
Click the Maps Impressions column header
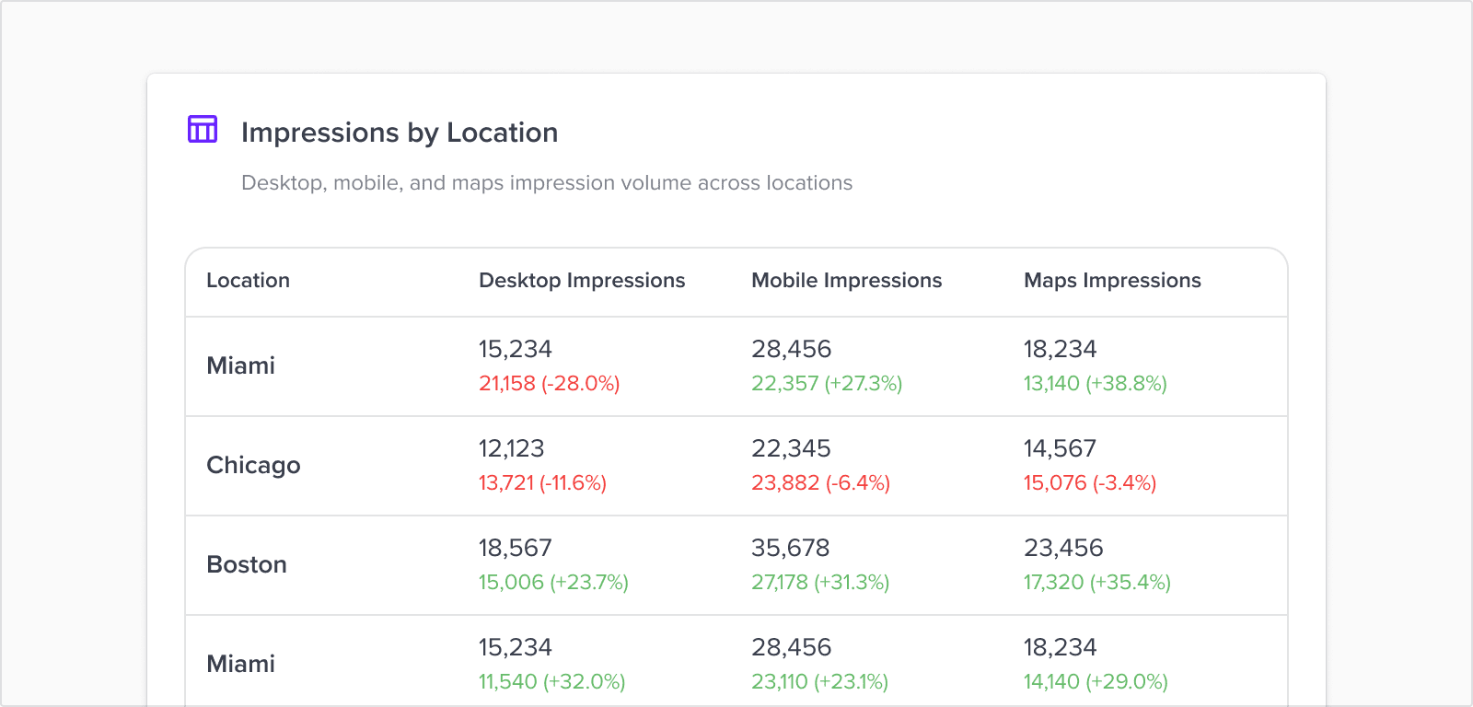[1112, 281]
